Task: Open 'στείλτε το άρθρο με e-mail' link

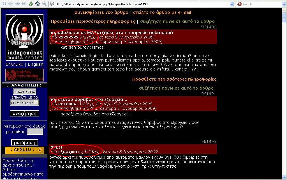Action: [162, 12]
